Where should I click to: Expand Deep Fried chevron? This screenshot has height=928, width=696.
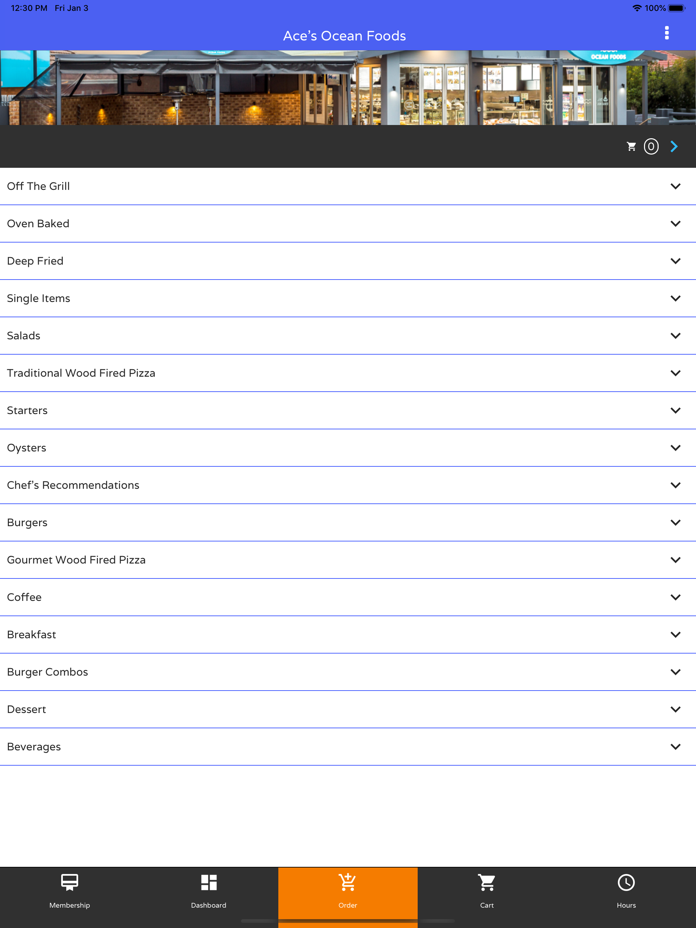click(675, 261)
